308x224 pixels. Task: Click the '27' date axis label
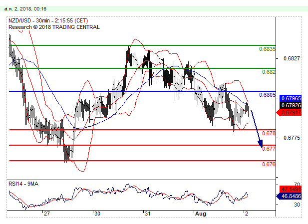(47, 214)
